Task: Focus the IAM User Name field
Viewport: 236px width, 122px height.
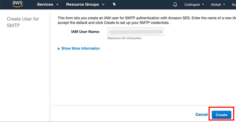Action: 135,32
